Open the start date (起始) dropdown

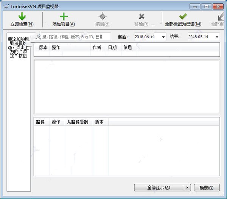pos(163,37)
